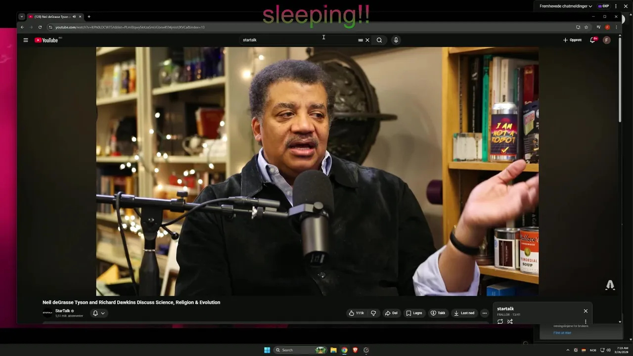Image resolution: width=633 pixels, height=356 pixels.
Task: Clear the startalk search text
Action: click(367, 40)
